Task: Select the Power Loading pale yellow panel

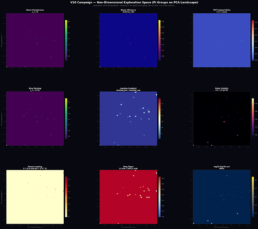Action: (x=35, y=197)
